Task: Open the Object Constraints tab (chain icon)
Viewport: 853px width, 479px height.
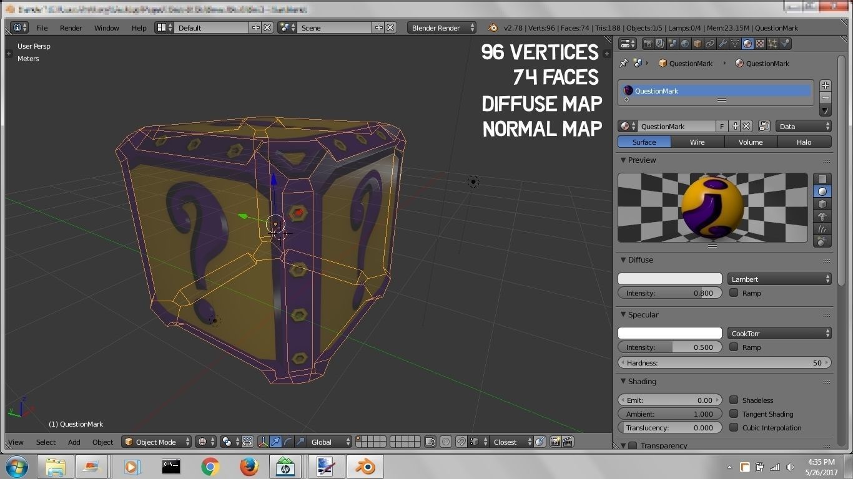Action: pos(710,44)
